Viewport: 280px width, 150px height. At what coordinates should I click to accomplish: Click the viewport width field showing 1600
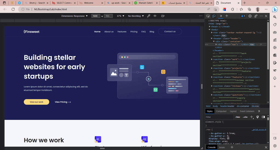pyautogui.click(x=96, y=16)
